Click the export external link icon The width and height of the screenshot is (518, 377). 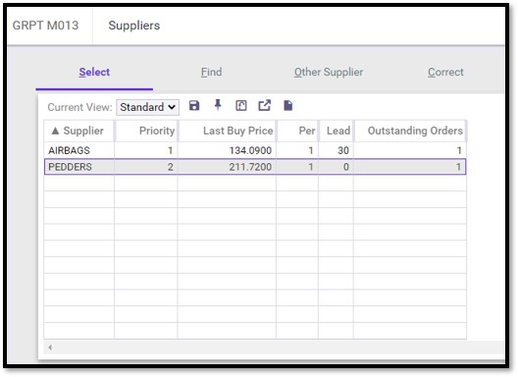click(x=264, y=106)
